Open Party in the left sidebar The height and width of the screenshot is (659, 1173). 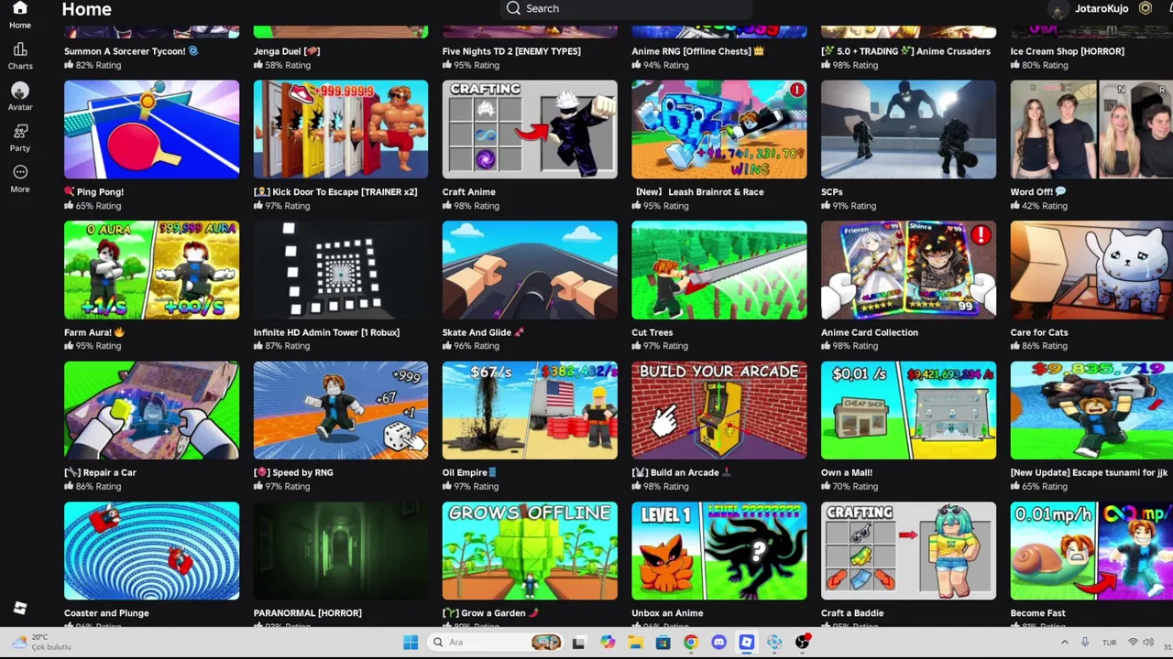click(x=19, y=137)
